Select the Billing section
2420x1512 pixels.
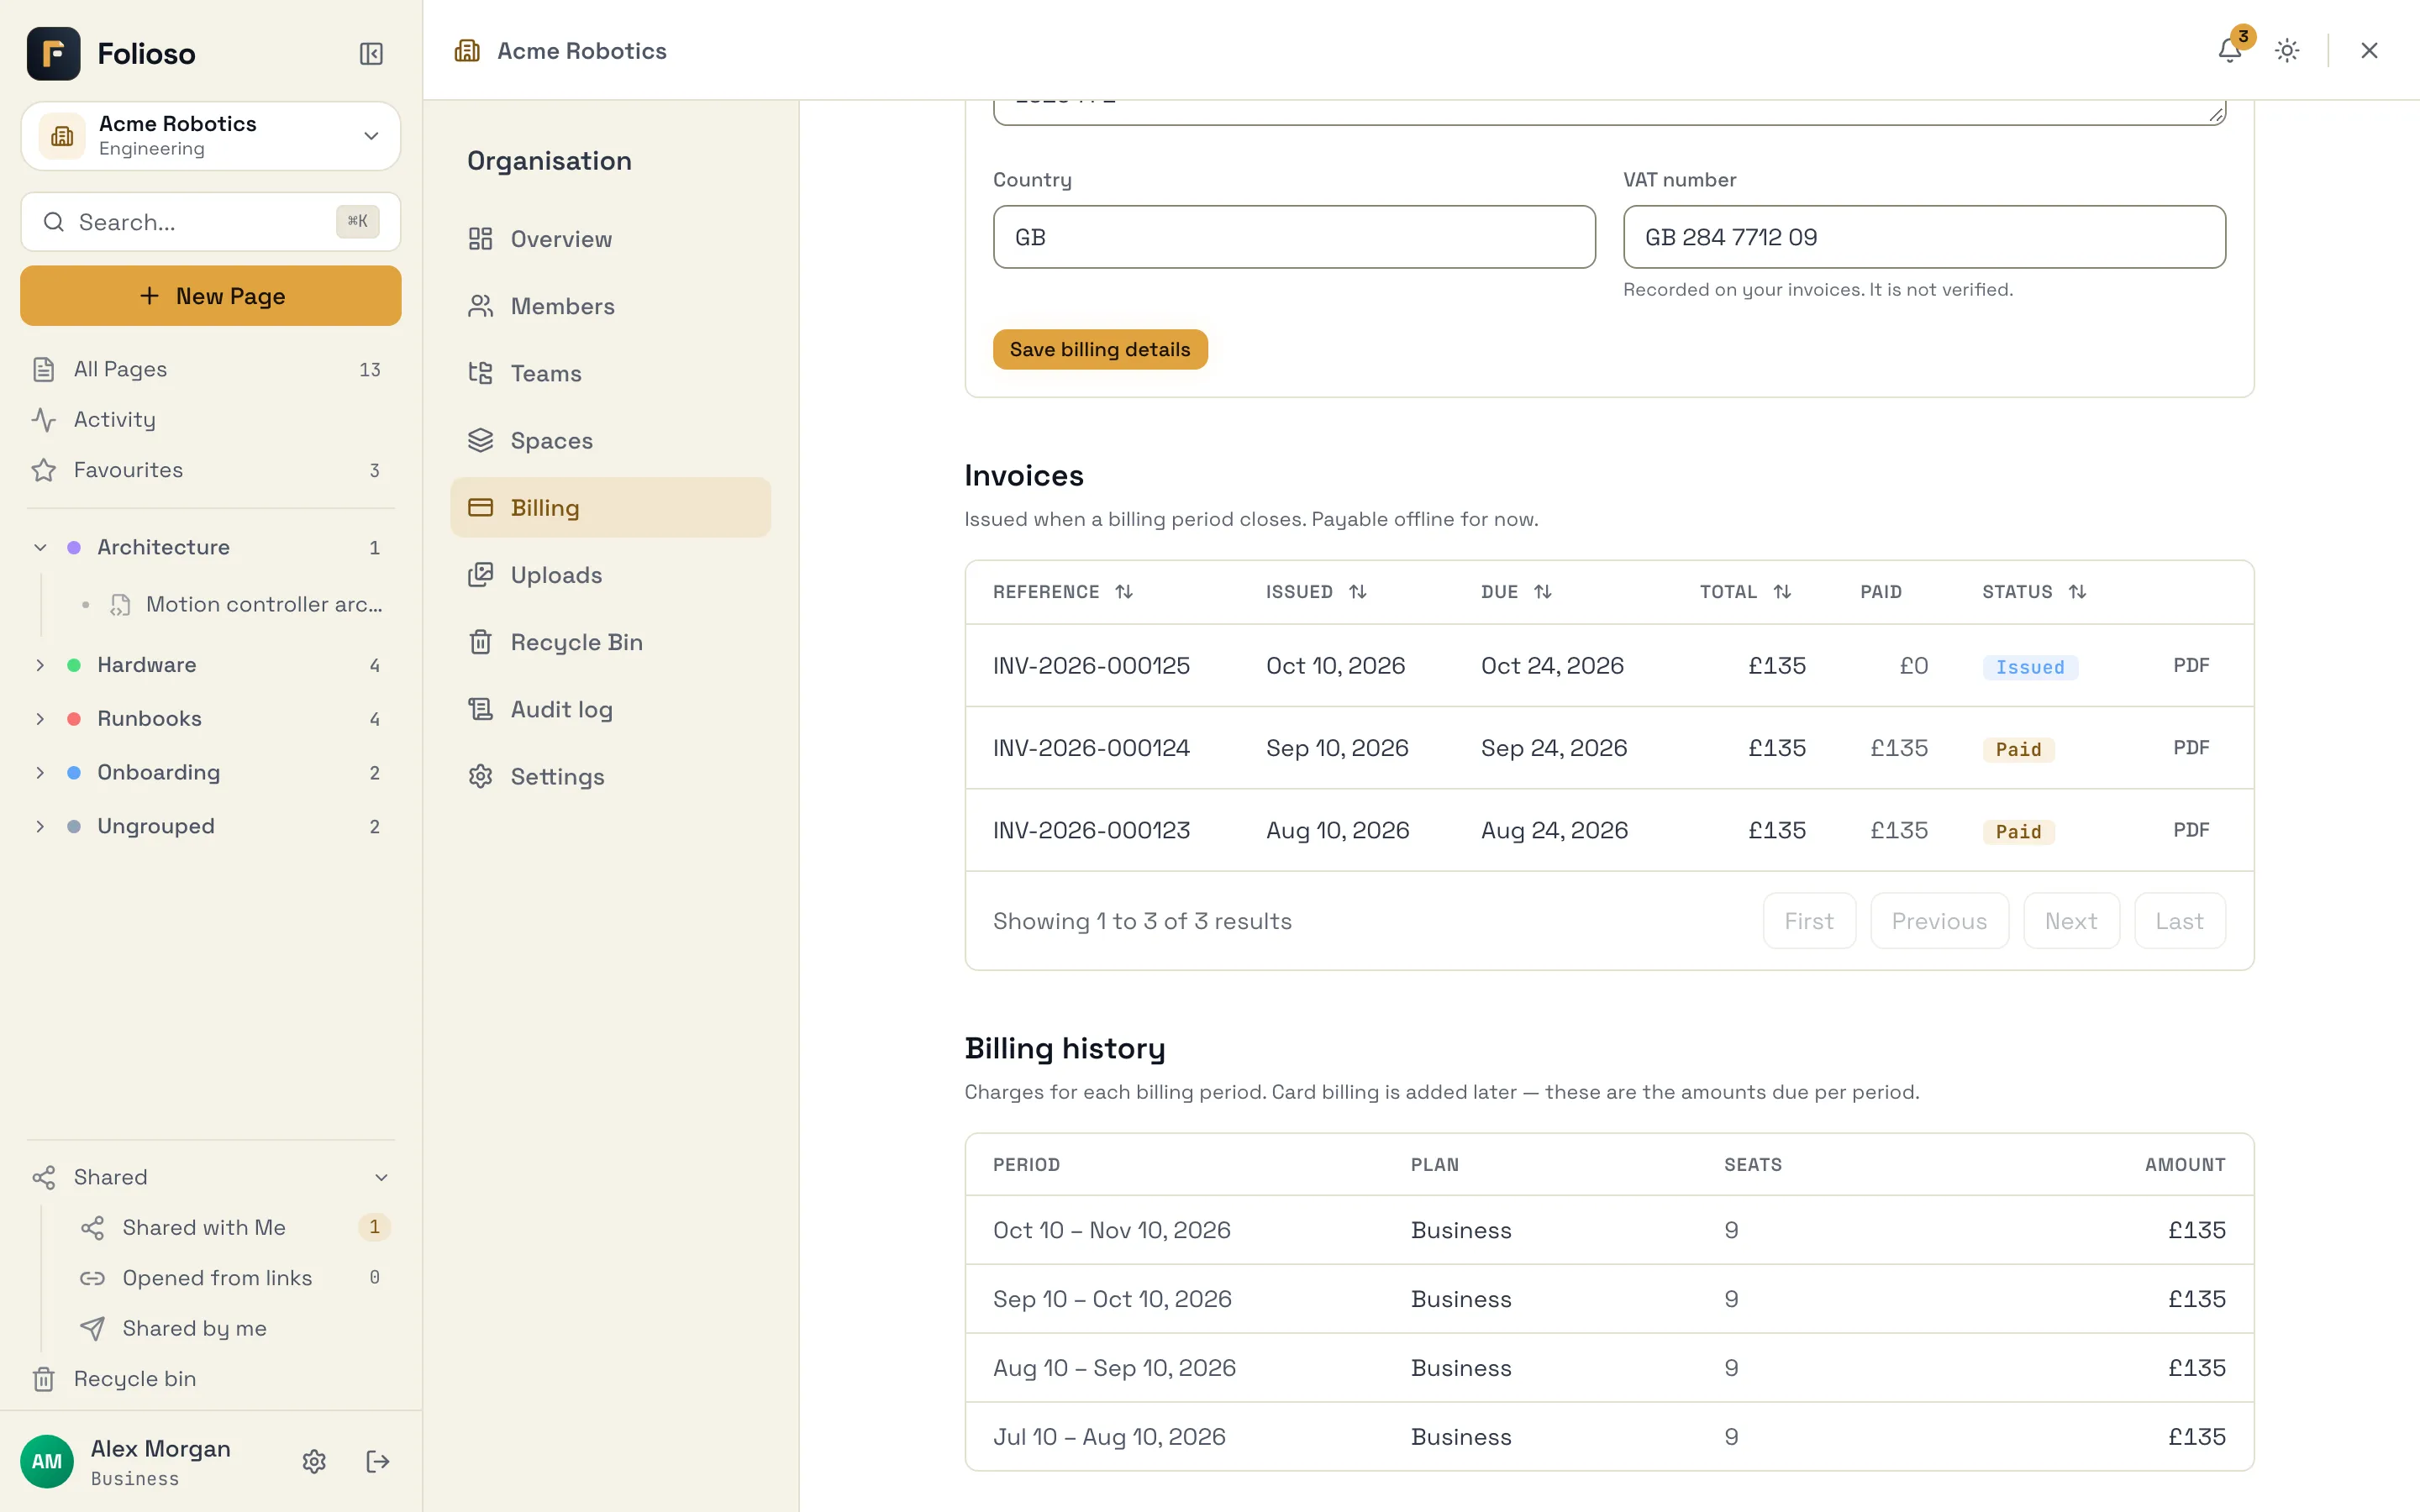tap(610, 507)
